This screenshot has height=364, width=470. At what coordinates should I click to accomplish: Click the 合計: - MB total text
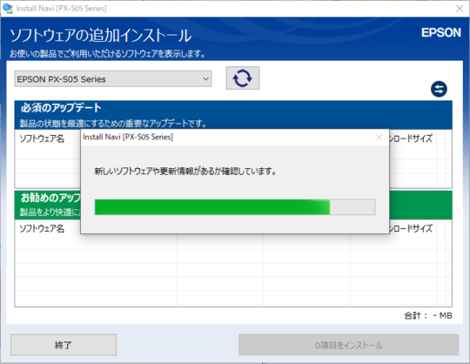click(x=428, y=315)
